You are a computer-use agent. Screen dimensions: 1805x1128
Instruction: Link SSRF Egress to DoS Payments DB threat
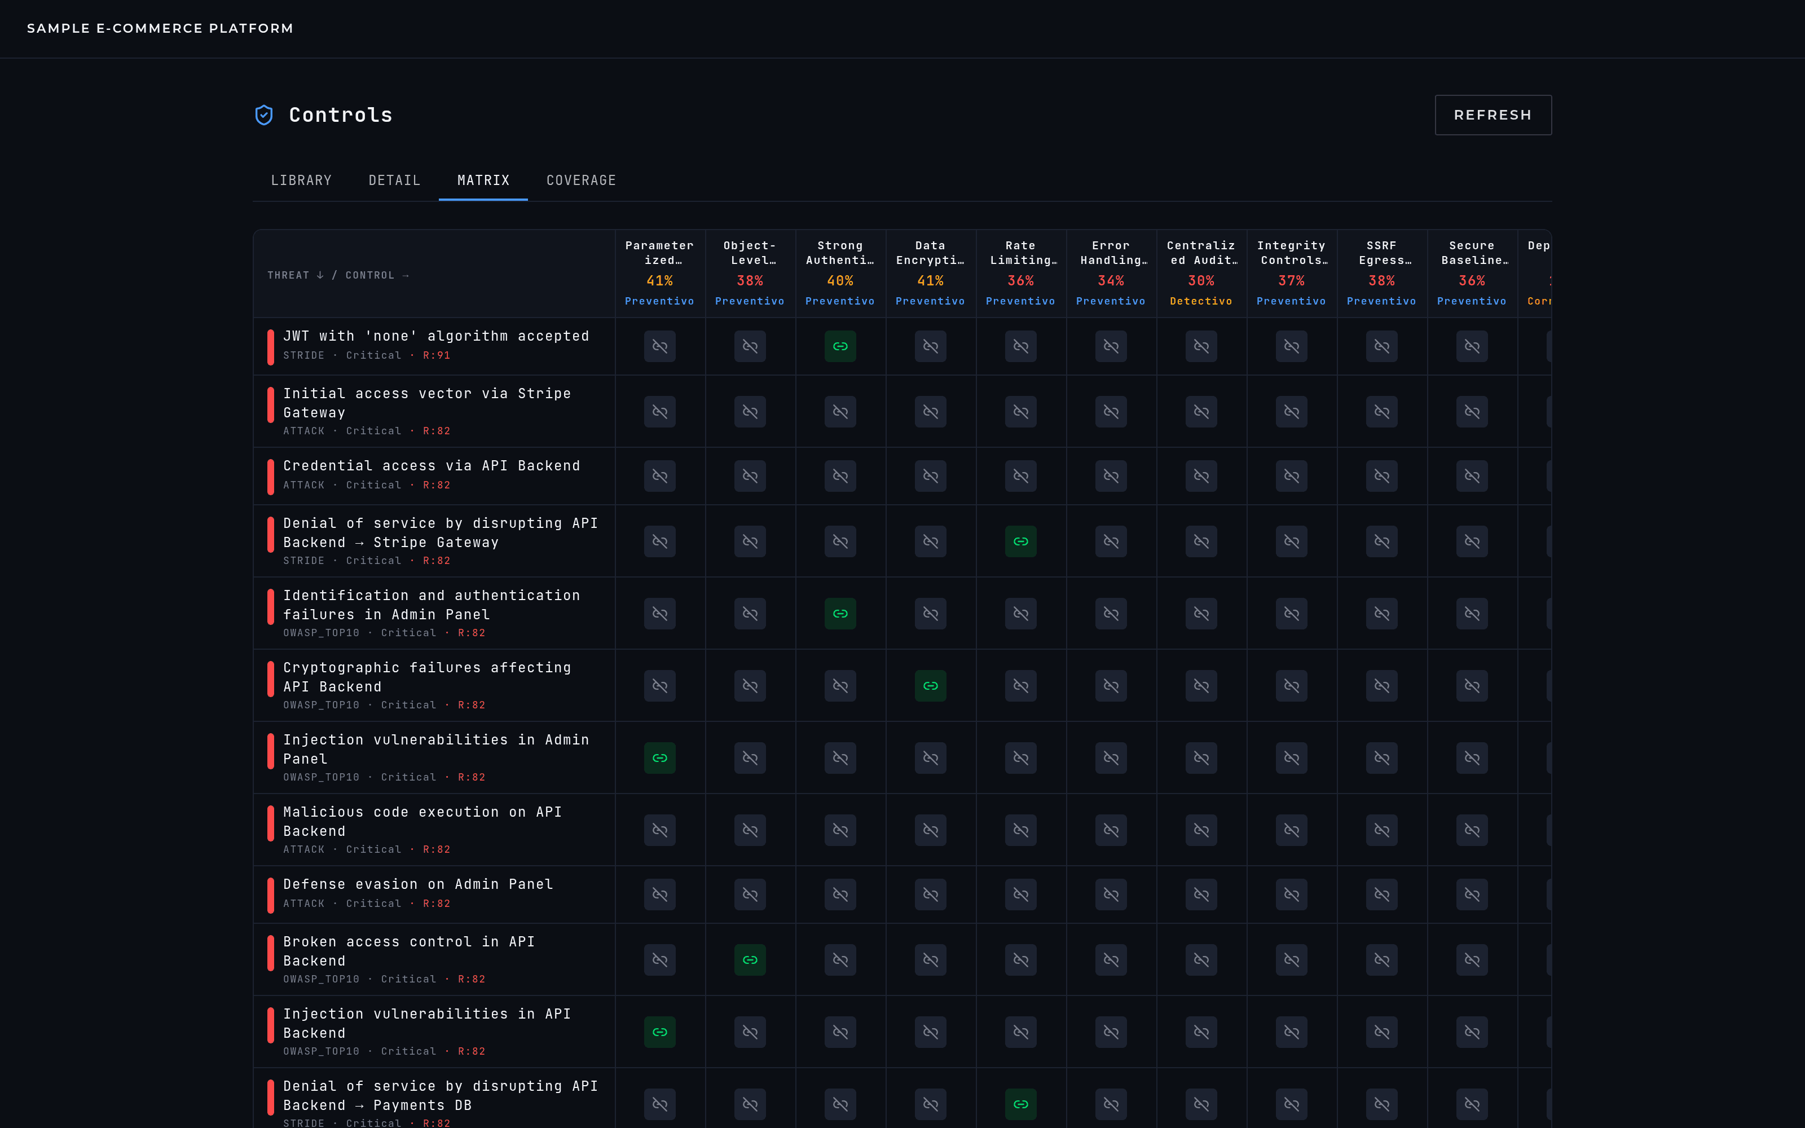click(x=1381, y=1104)
